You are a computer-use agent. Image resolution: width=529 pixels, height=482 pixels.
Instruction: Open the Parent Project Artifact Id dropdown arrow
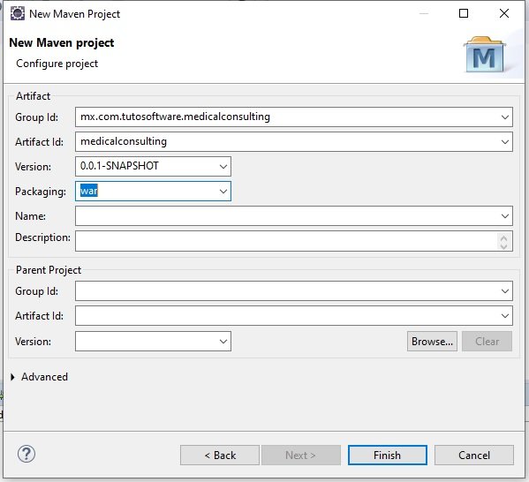pos(504,316)
